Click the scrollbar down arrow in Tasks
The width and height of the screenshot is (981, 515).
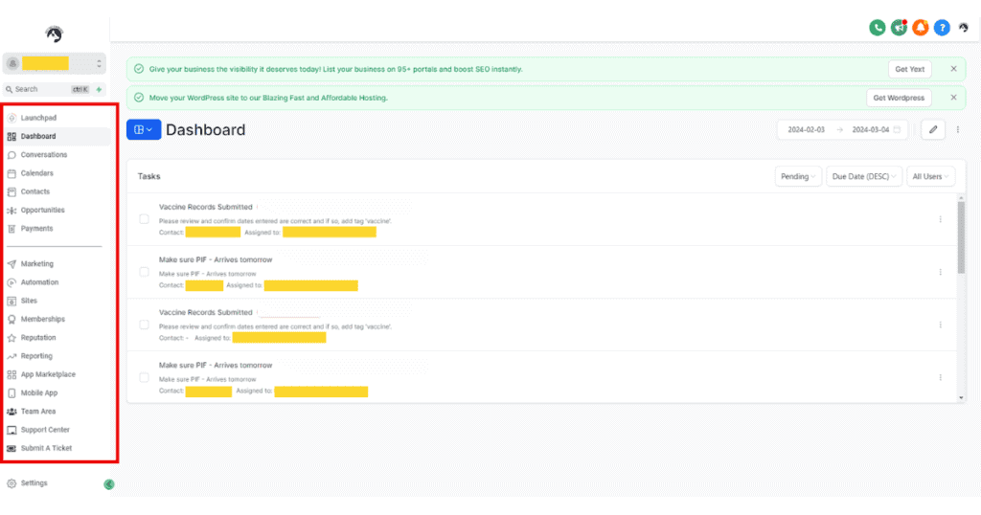[961, 397]
